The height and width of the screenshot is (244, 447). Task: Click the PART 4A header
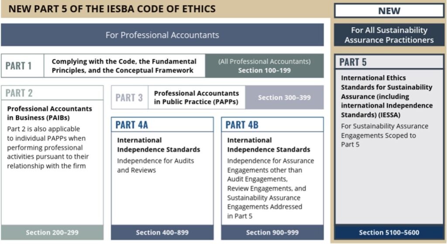162,125
